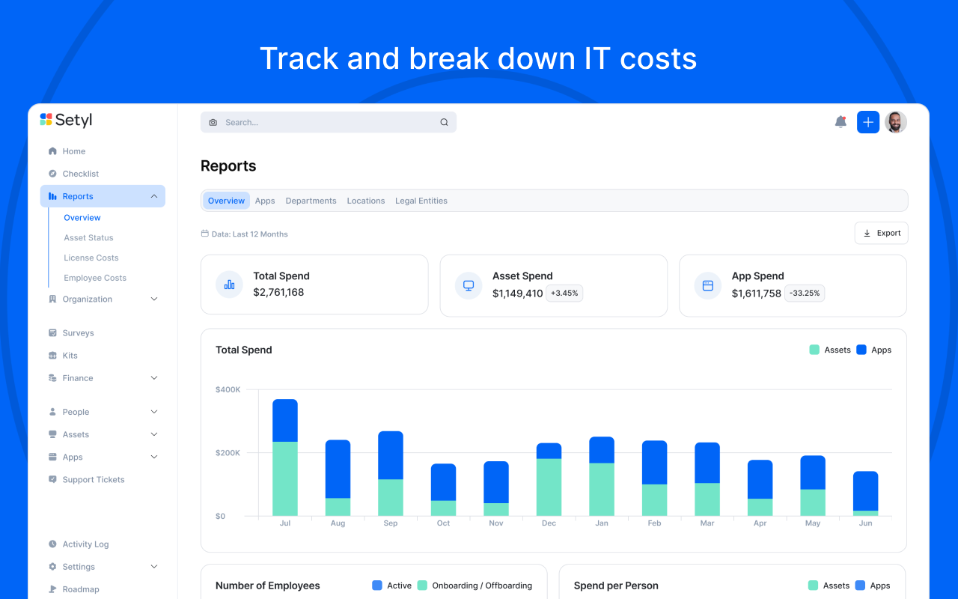Click the People person icon
958x599 pixels.
52,412
